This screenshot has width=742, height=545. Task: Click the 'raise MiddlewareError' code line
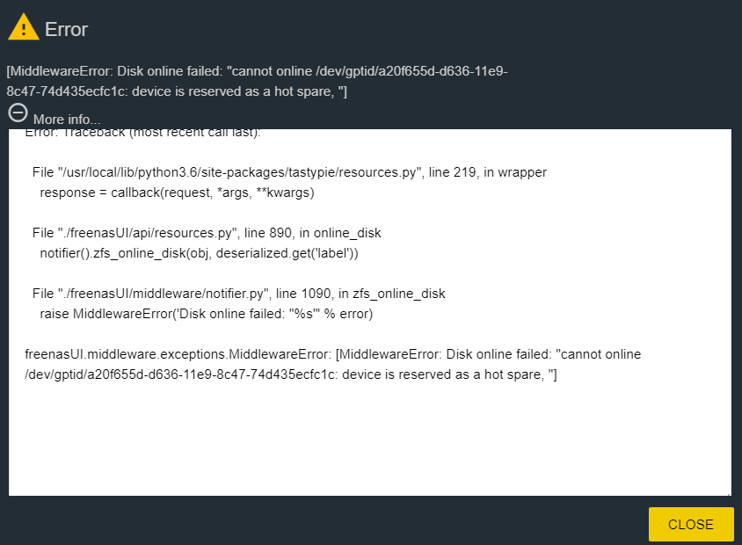pyautogui.click(x=207, y=314)
